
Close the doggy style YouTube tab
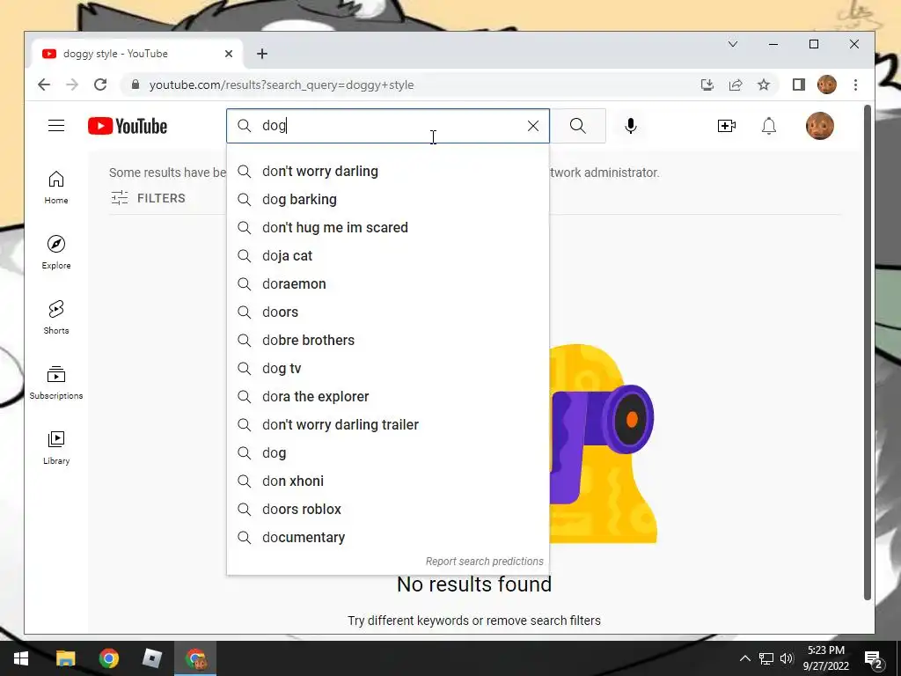coord(229,54)
